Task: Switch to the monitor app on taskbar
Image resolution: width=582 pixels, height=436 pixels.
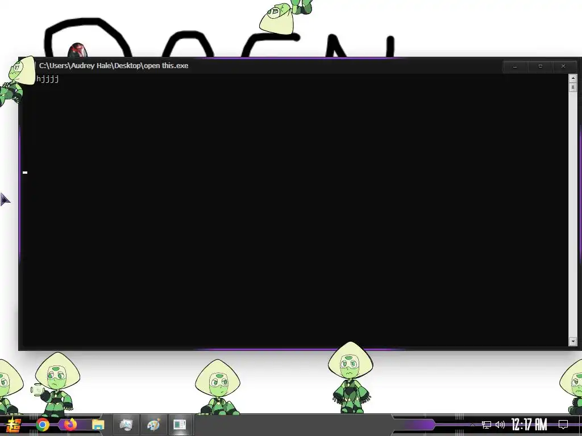Action: [126, 425]
